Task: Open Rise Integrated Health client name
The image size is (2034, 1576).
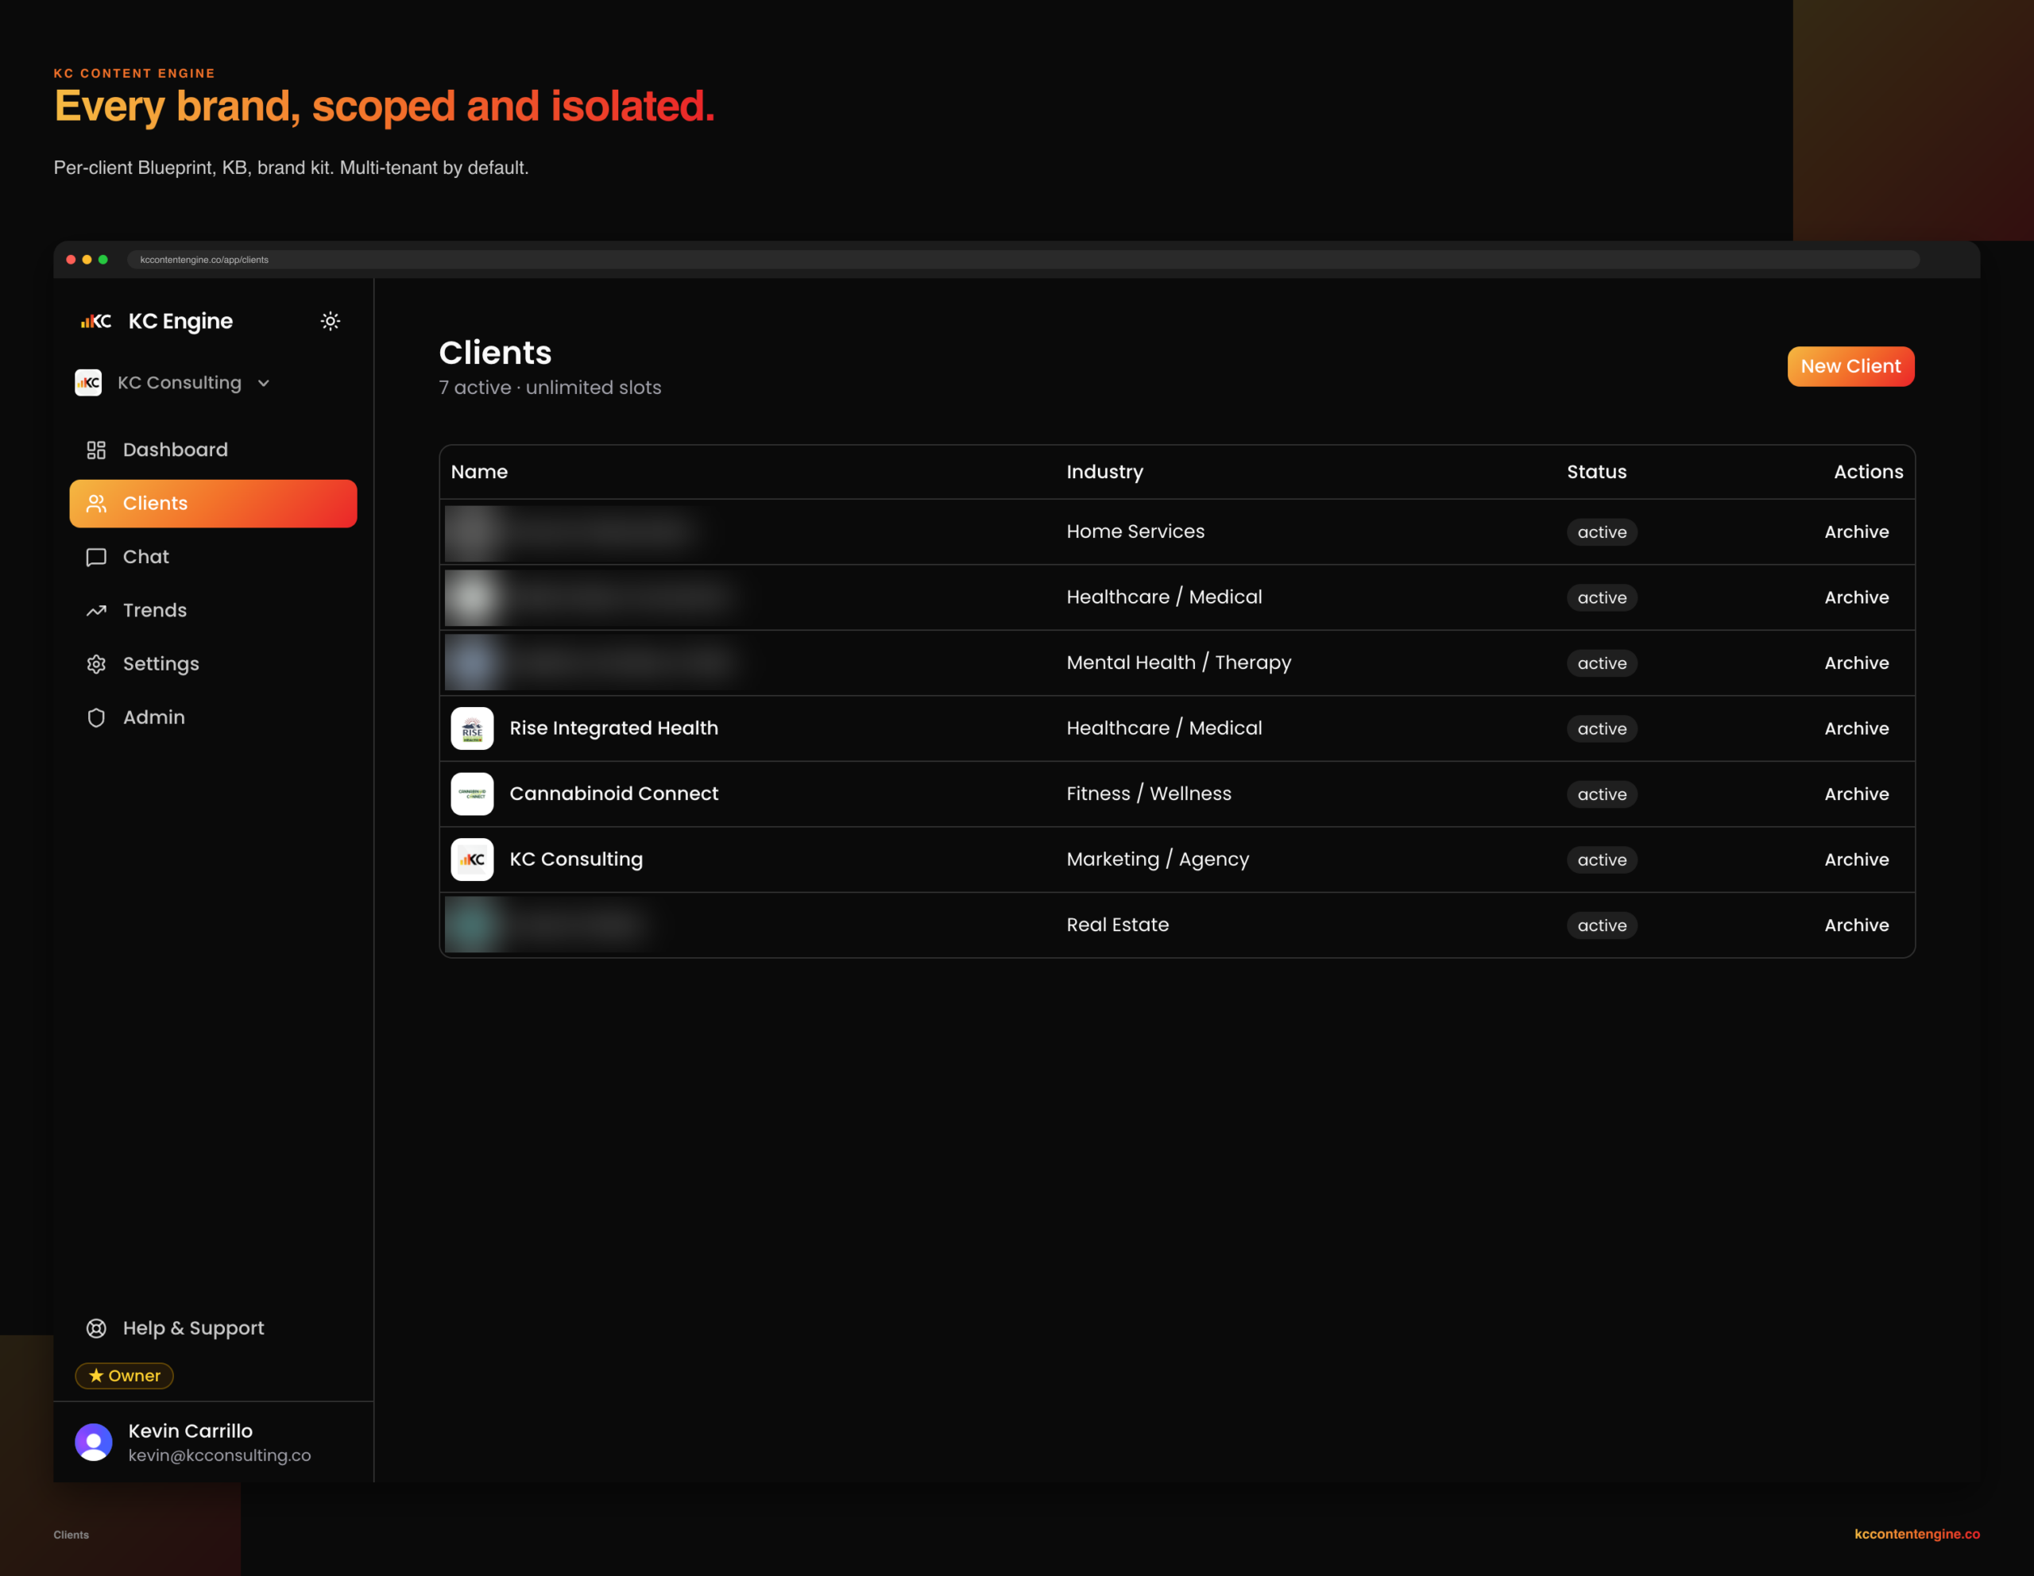Action: point(613,728)
